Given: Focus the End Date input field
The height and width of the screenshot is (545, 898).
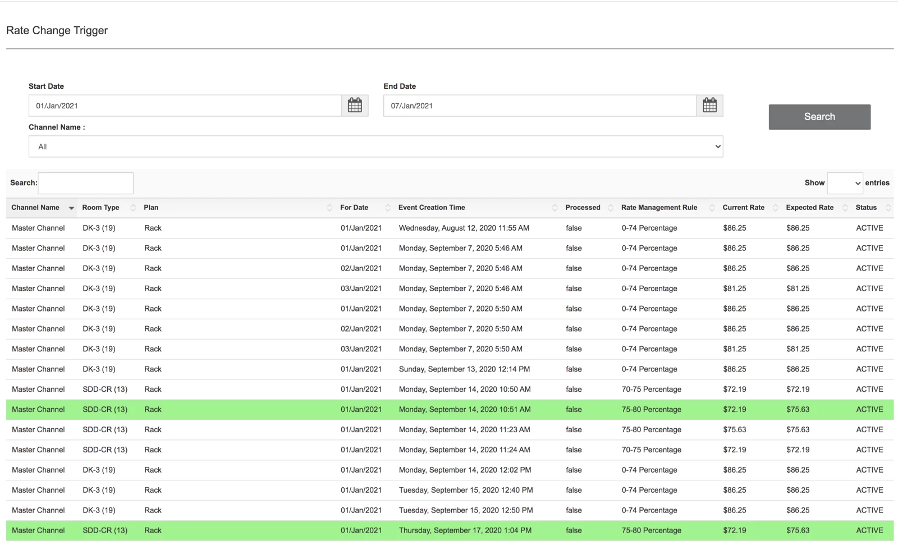Looking at the screenshot, I should point(539,106).
